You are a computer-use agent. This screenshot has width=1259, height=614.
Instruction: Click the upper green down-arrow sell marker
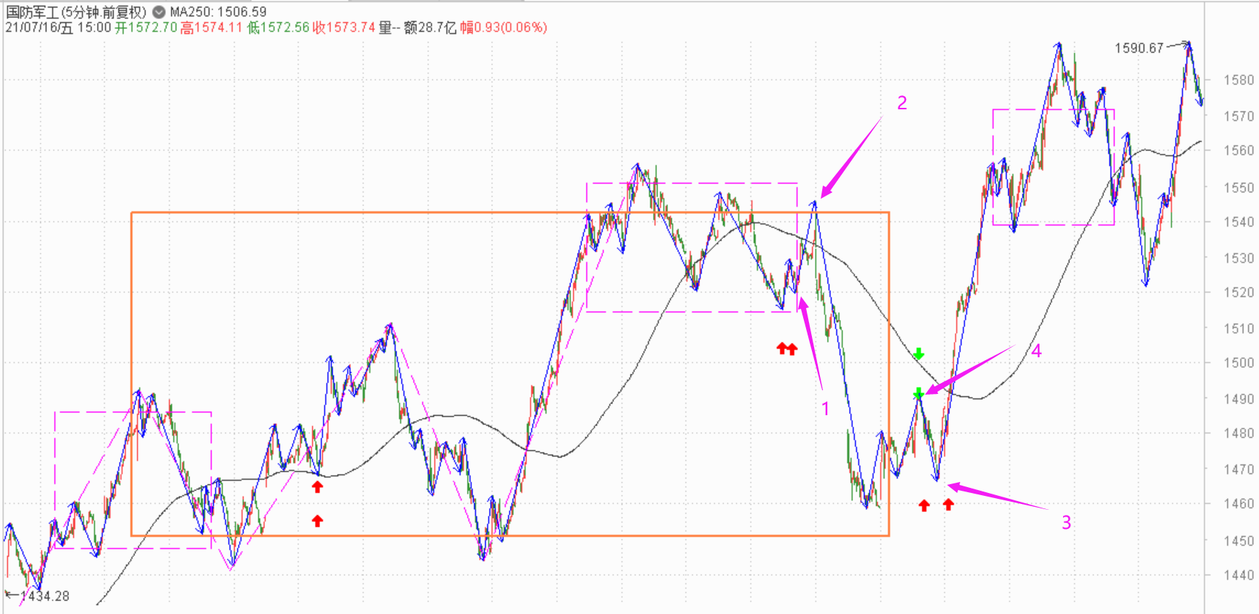pyautogui.click(x=918, y=354)
